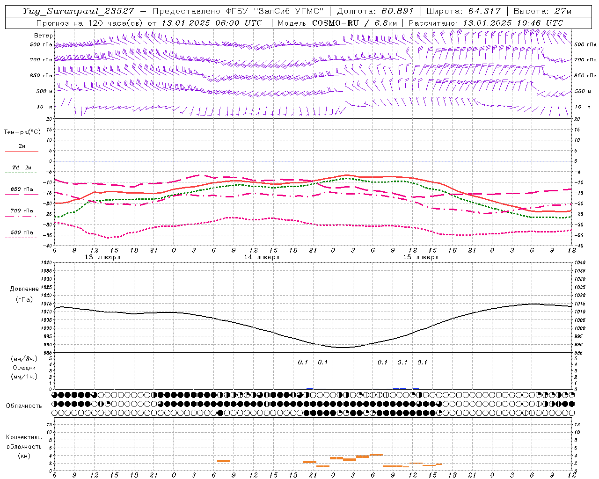Screen dimensions: 599x479
Task: Click the longitude value Долгота: 60.891
Action: (375, 11)
